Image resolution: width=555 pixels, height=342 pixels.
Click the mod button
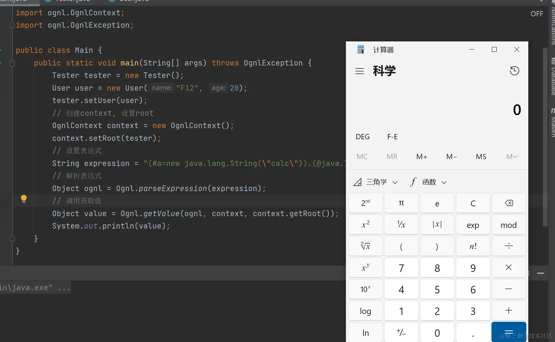509,225
